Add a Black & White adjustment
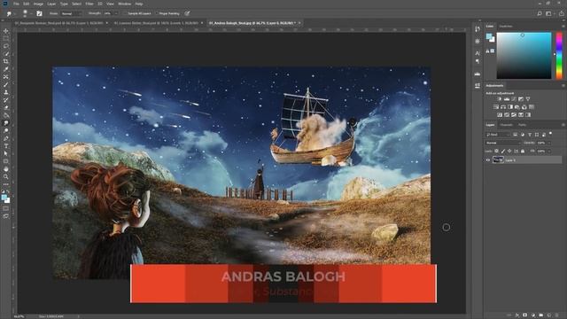 point(510,107)
